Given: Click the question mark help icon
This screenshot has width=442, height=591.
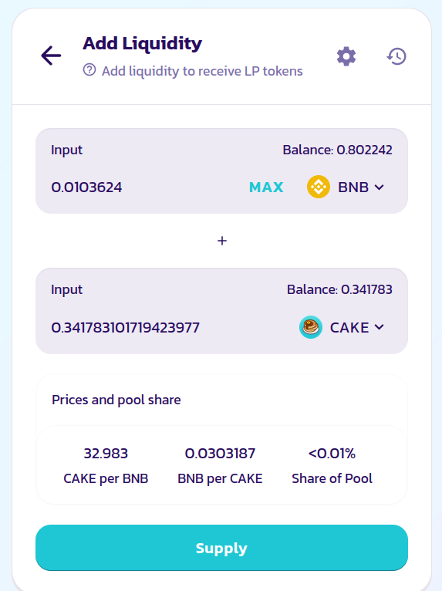Looking at the screenshot, I should tap(89, 70).
